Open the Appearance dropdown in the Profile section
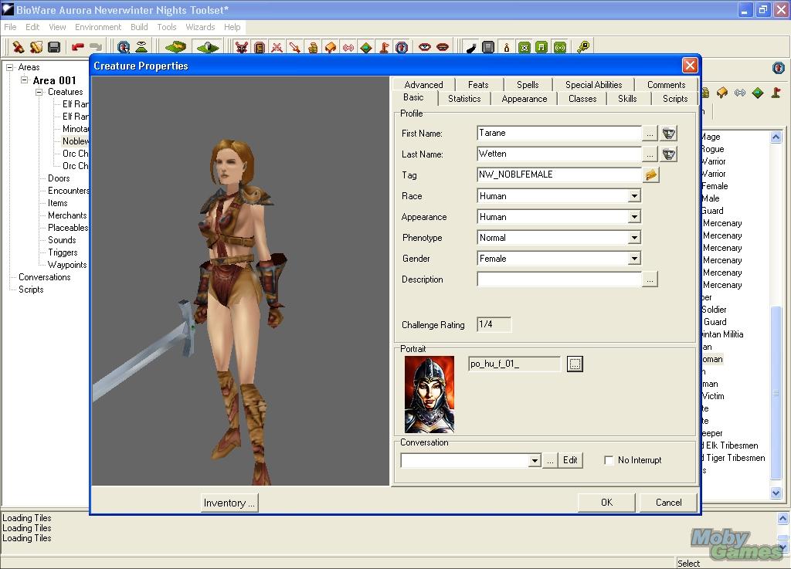 634,217
